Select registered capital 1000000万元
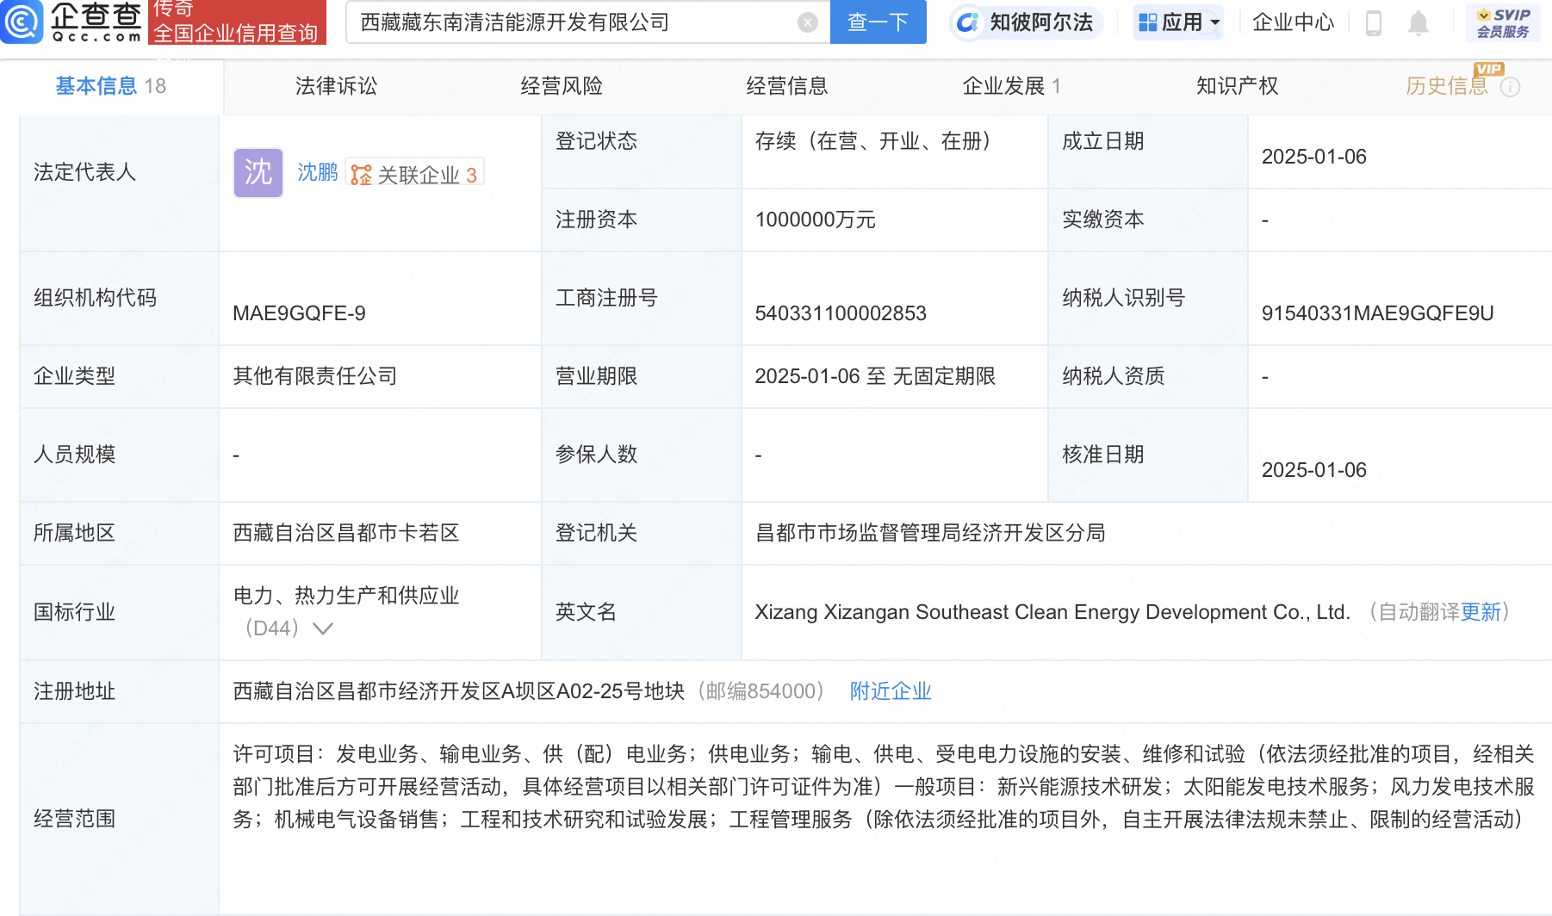1552x916 pixels. 815,220
